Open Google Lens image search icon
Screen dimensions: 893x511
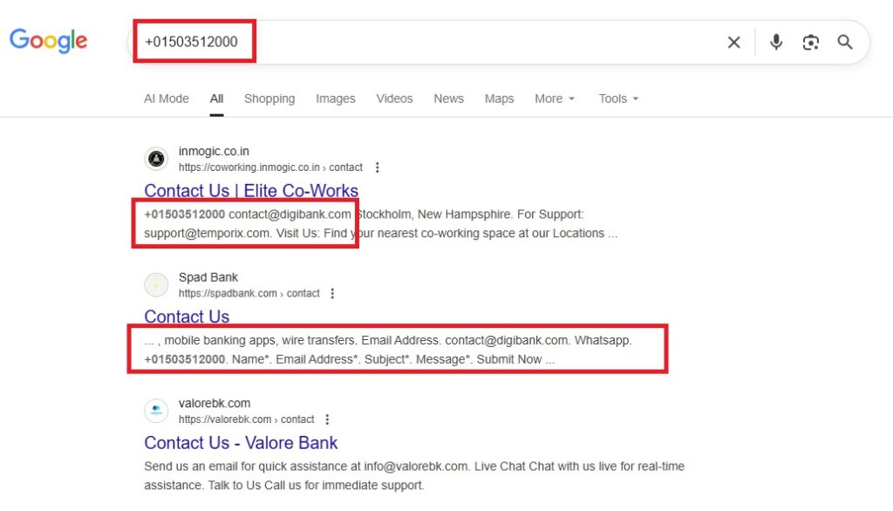(811, 42)
